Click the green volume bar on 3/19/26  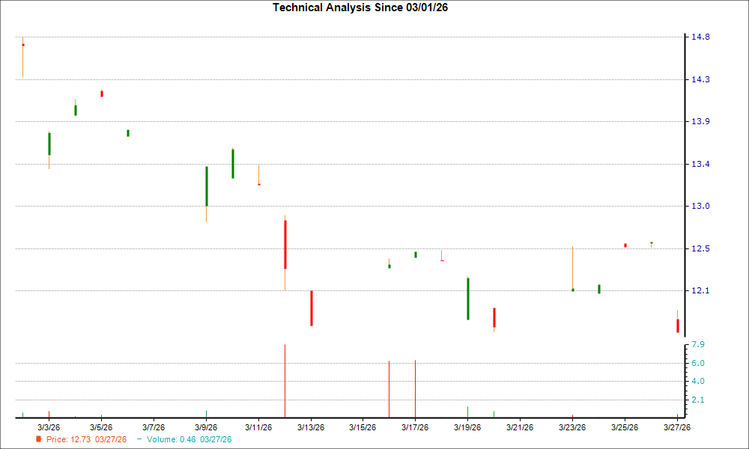(x=468, y=412)
